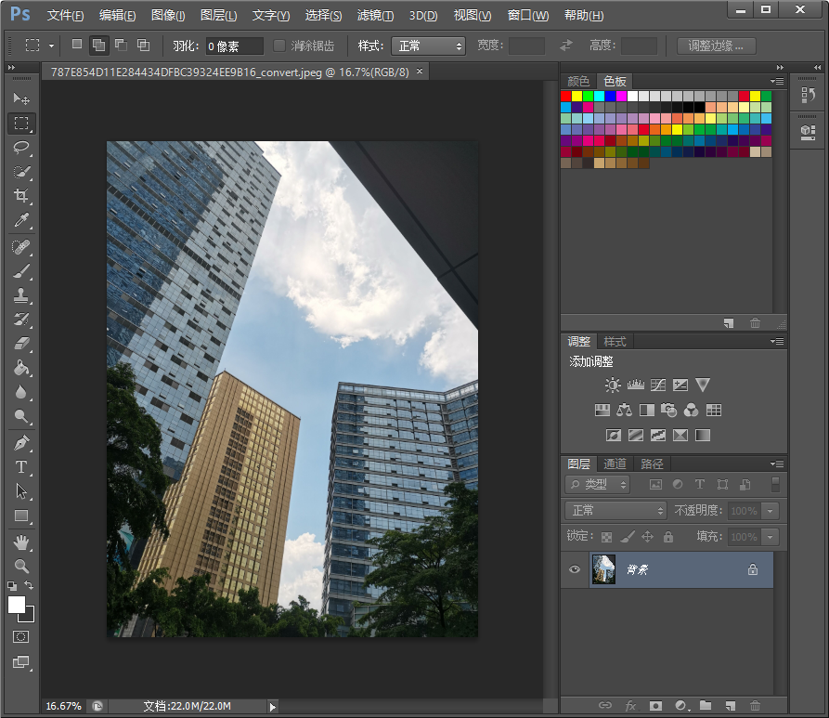Expand the 类型 layer filter dropdown
The image size is (829, 718).
tap(598, 484)
